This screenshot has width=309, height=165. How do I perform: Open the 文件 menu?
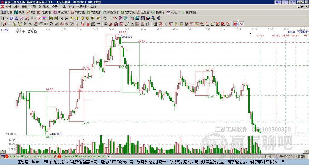pos(8,7)
